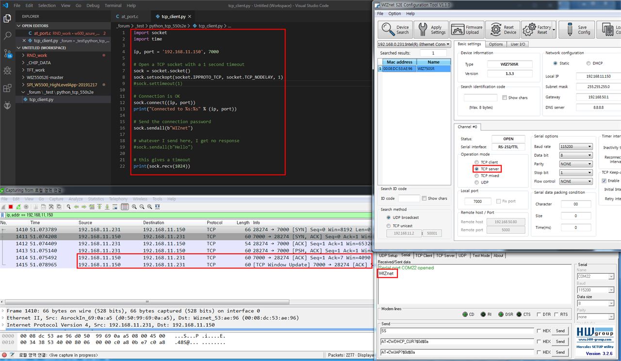The width and height of the screenshot is (621, 361).
Task: Click the Factory Reset toolbar button
Action: pyautogui.click(x=539, y=30)
